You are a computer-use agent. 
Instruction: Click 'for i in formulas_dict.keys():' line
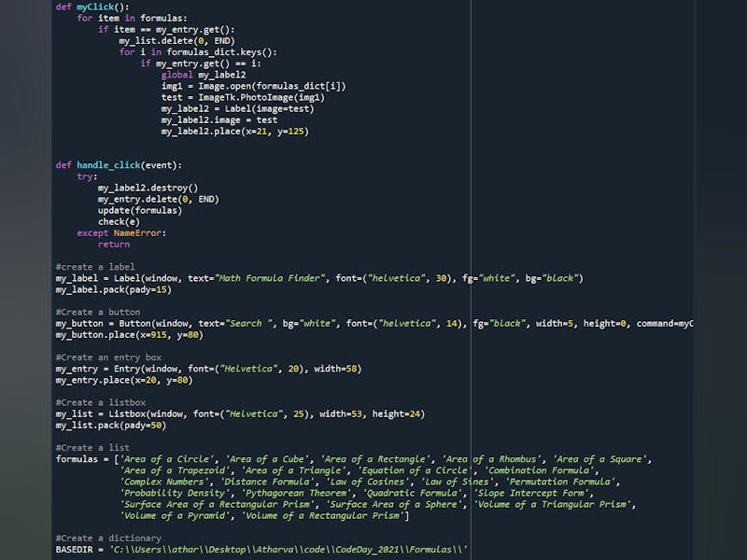pos(198,52)
